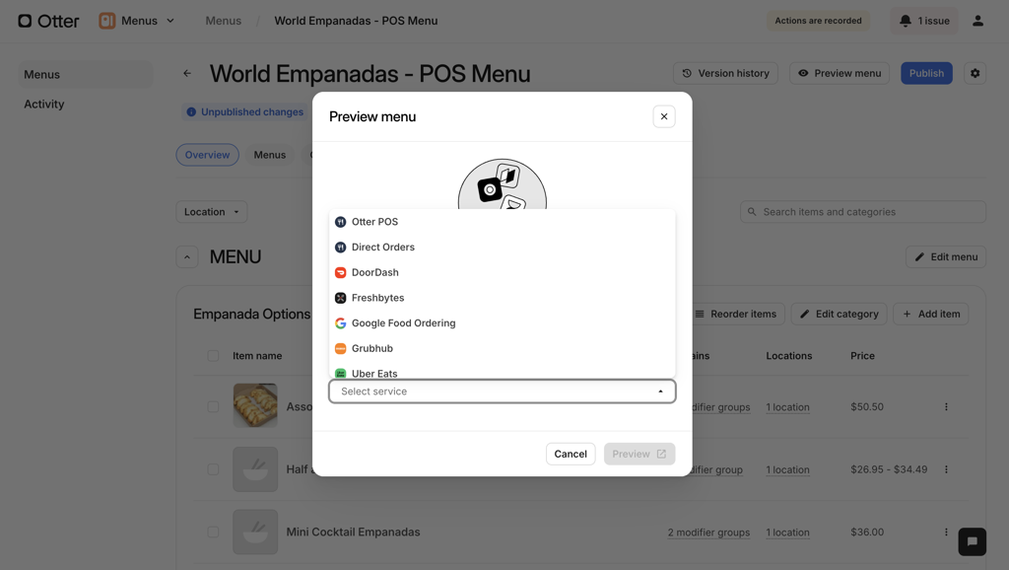This screenshot has height=570, width=1009.
Task: Check the Mini Cocktail Empanadas checkbox
Action: pos(213,532)
